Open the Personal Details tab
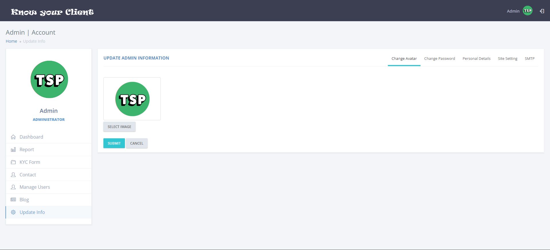The image size is (550, 250). 476,58
